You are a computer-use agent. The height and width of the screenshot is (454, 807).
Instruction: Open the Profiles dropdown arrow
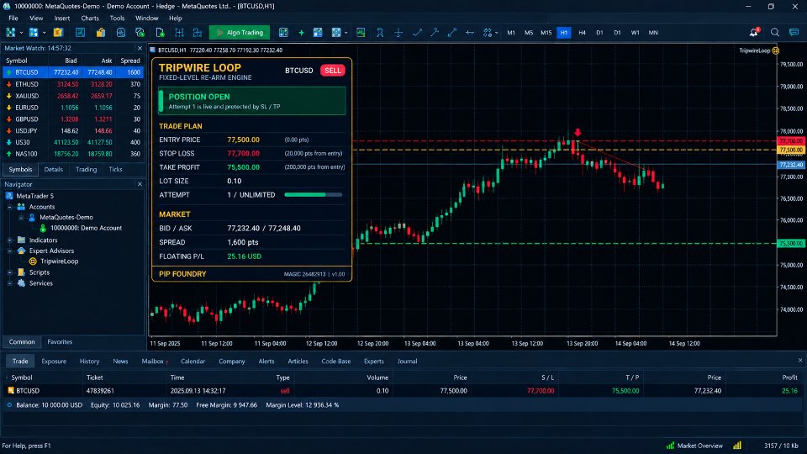[x=44, y=33]
